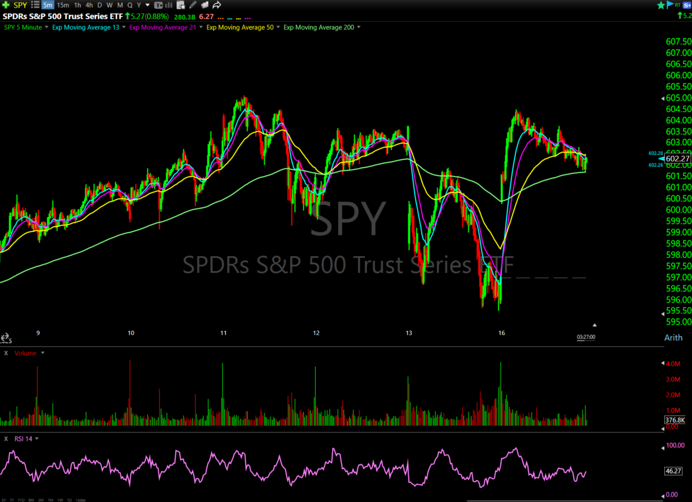Click the SPDRs S&P 500 Trust Series ETF title
This screenshot has height=502, width=692.
[63, 17]
